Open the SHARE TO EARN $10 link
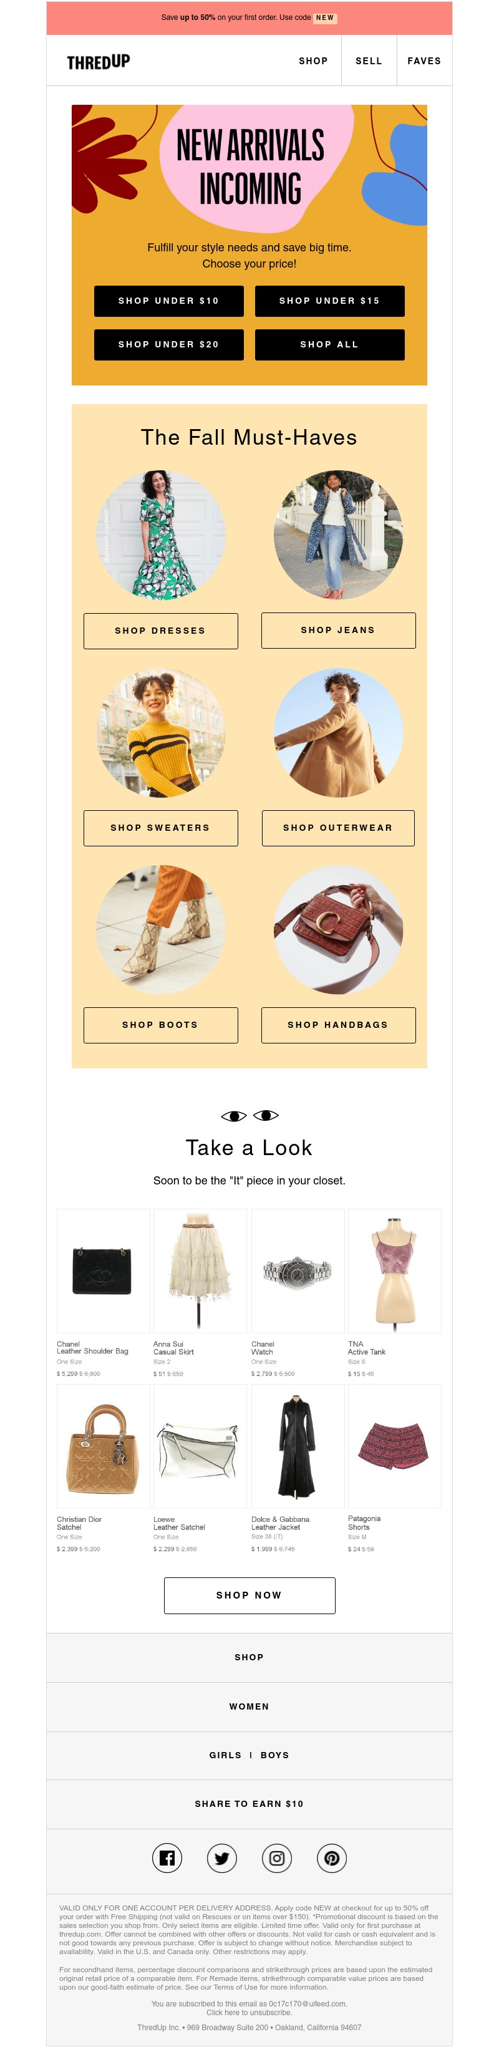499x2057 pixels. 249,1804
